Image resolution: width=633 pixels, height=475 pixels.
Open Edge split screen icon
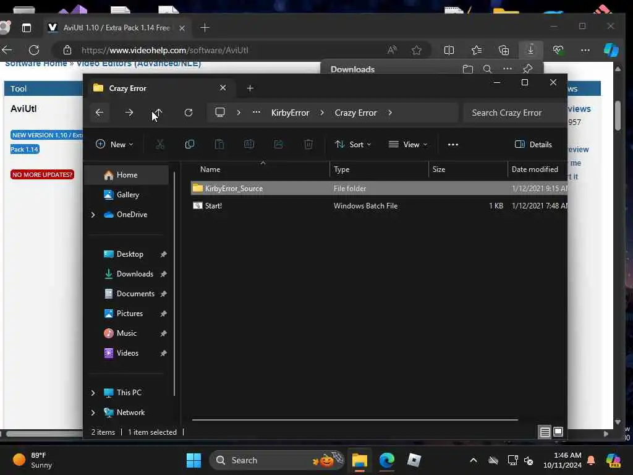pos(449,50)
